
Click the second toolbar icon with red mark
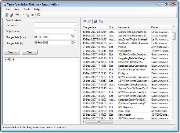click(x=11, y=15)
